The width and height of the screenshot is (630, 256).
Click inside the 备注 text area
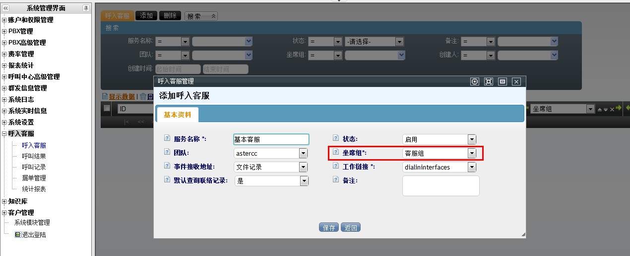click(441, 185)
